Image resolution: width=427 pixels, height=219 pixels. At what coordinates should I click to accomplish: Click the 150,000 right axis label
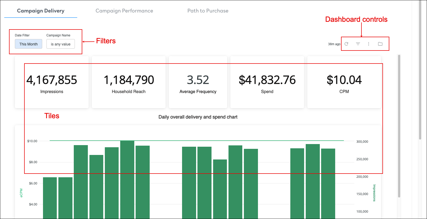point(362,194)
